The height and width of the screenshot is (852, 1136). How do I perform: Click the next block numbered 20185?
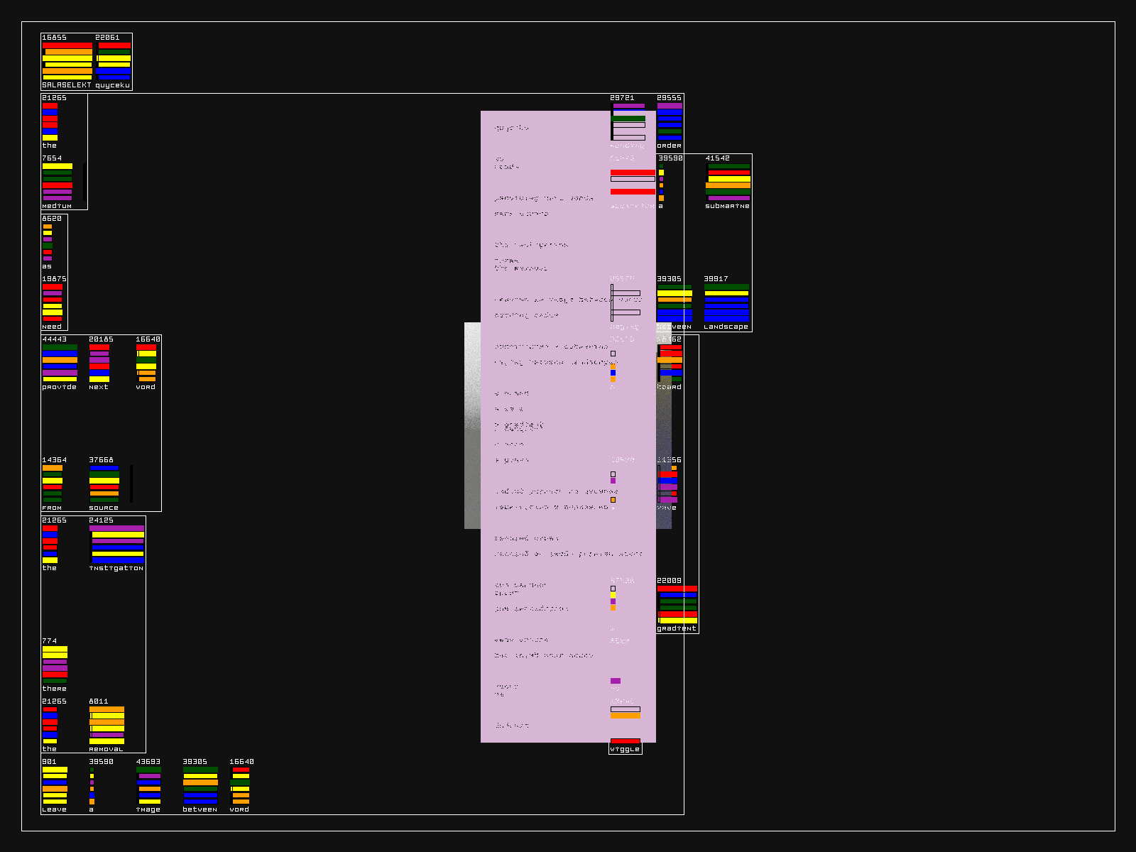point(99,363)
